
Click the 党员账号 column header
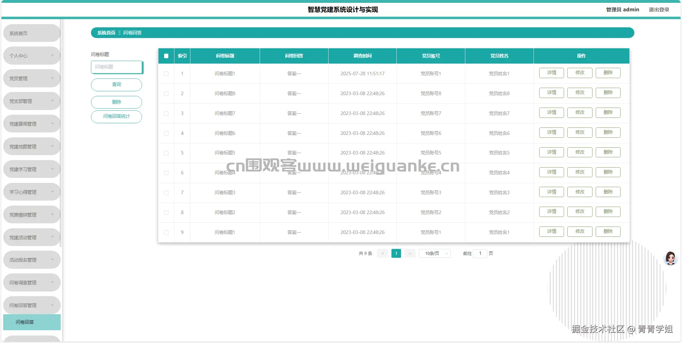pyautogui.click(x=431, y=56)
